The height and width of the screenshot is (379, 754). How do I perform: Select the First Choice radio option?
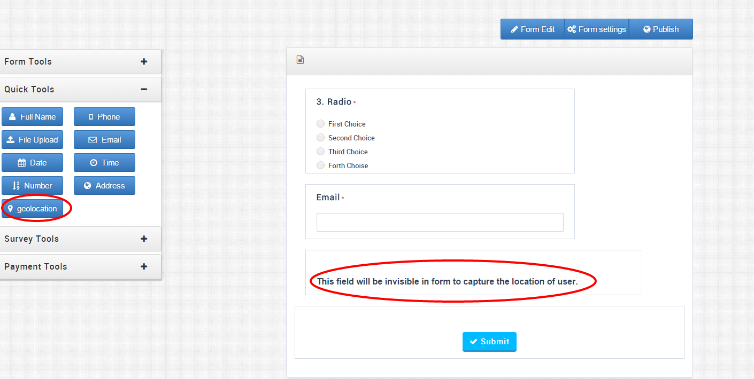pos(321,124)
